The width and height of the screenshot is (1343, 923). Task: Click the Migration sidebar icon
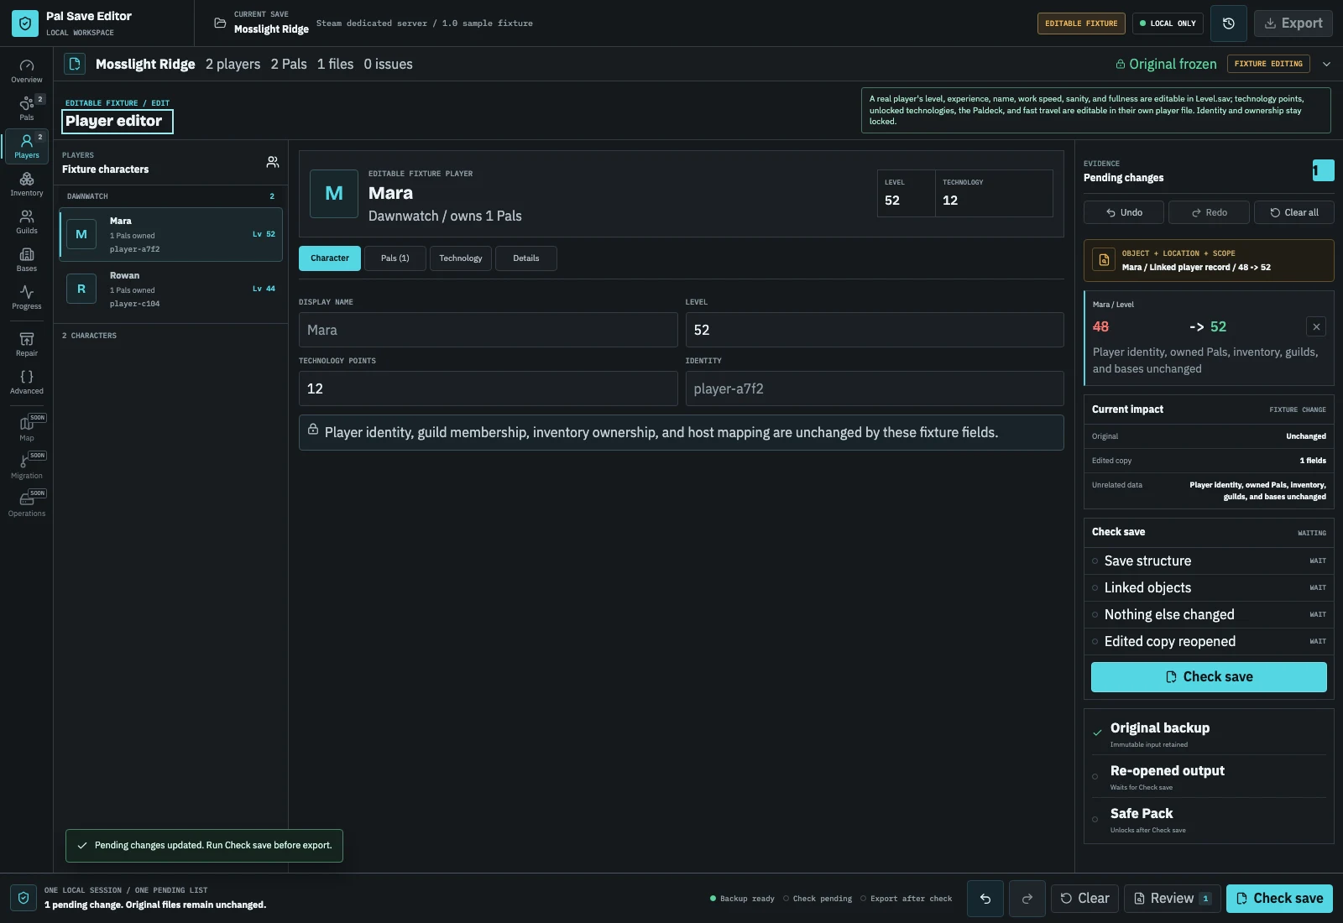click(x=27, y=467)
